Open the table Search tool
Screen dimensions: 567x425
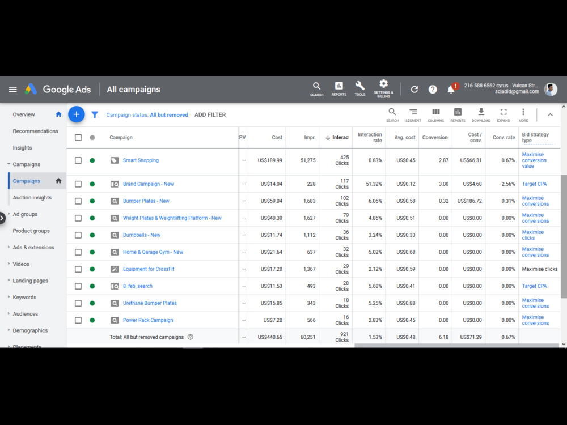[392, 115]
